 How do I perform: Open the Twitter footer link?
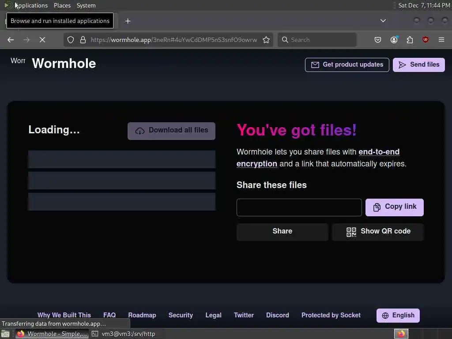tap(244, 315)
